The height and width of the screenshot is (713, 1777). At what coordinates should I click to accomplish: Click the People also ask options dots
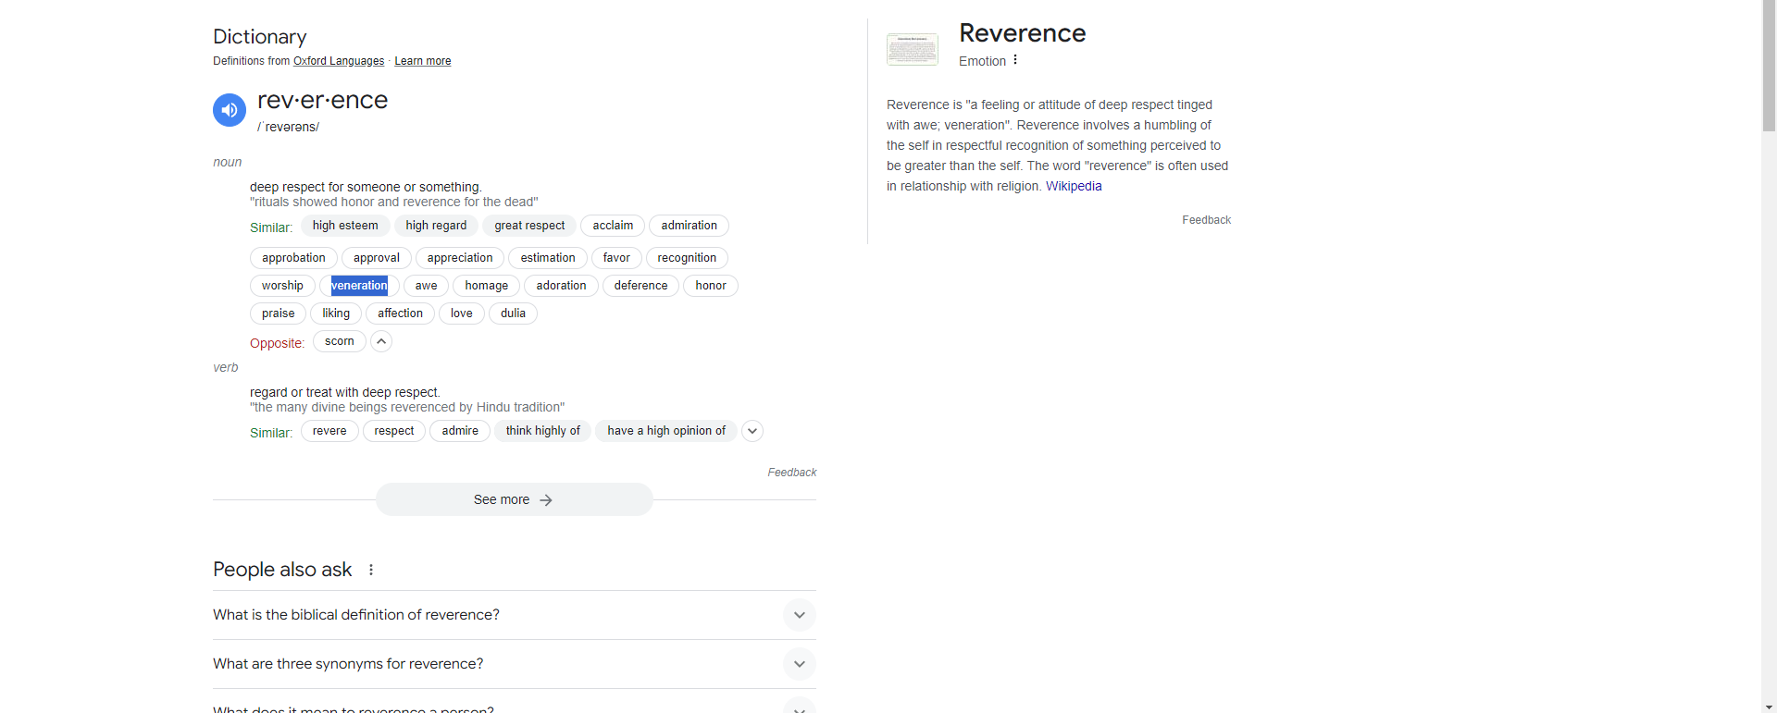(x=371, y=570)
